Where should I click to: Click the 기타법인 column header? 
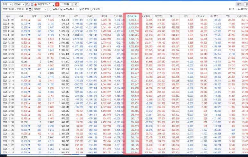coord(214,16)
